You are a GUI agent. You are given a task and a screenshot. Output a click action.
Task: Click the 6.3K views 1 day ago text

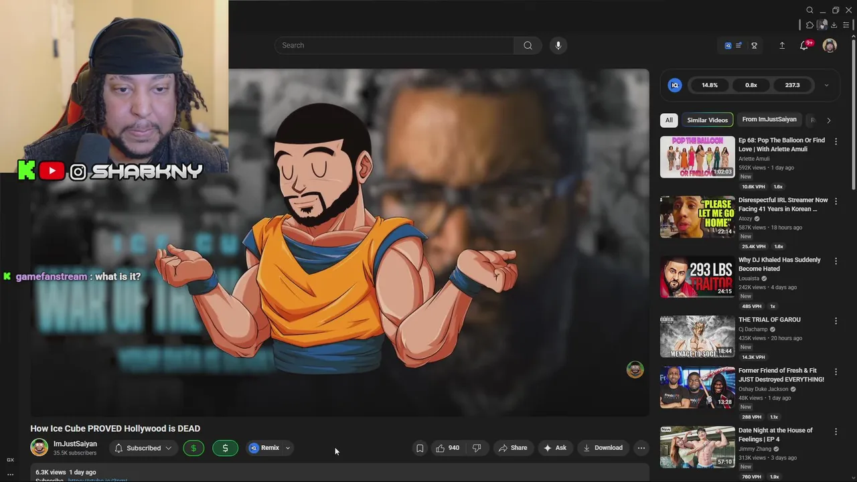66,472
